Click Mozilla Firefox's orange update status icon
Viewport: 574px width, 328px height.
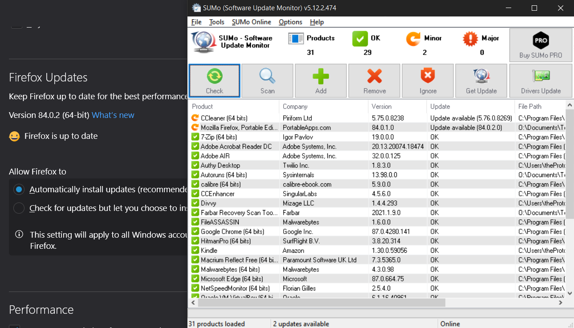[195, 127]
